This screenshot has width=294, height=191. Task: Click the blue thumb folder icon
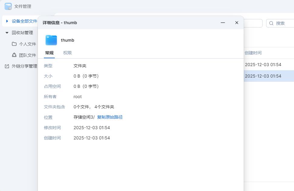pos(51,40)
